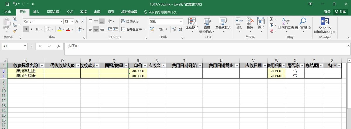The width and height of the screenshot is (351, 129).
Task: Set middle vertical alignment
Action: point(96,21)
